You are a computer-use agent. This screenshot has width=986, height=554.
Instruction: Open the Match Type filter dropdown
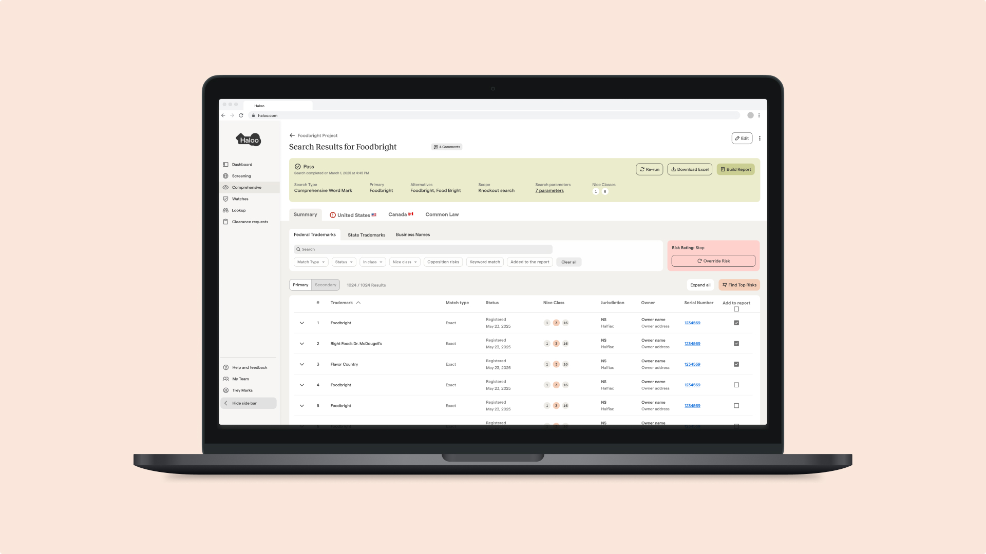(311, 262)
